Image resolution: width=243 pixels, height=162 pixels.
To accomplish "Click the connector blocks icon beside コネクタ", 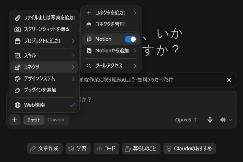I will pos(17,67).
